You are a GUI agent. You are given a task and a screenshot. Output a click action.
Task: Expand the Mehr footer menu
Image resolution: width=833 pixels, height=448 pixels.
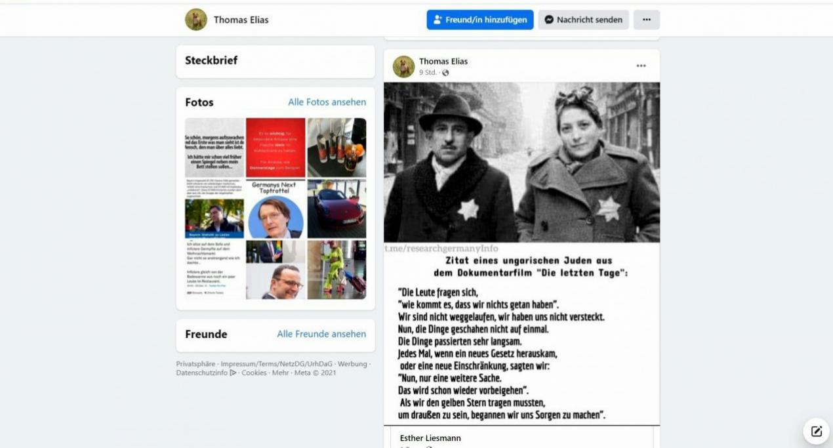[281, 373]
